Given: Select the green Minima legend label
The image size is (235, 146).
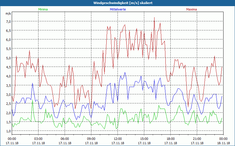Looking at the screenshot, I should [43, 9].
